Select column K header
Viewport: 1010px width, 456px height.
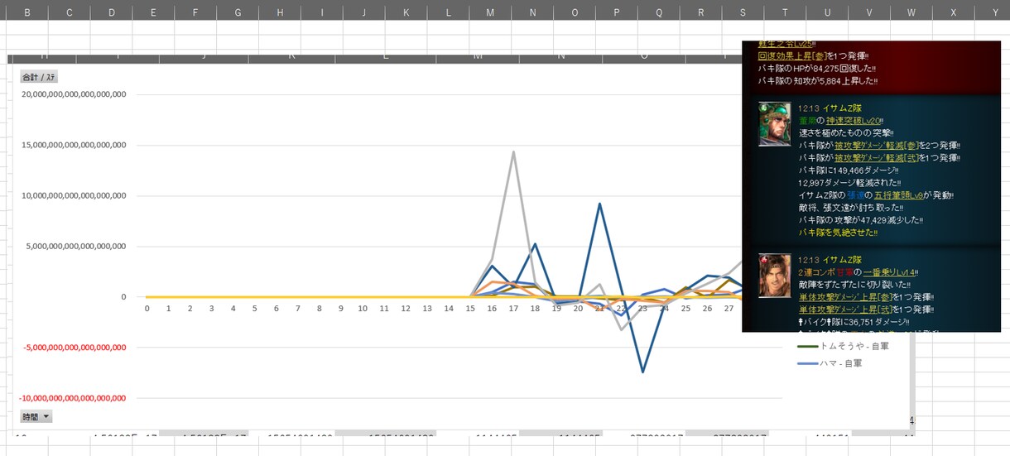(406, 12)
